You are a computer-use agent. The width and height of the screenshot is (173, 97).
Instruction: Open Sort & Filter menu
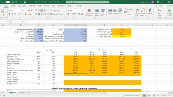(x=138, y=12)
